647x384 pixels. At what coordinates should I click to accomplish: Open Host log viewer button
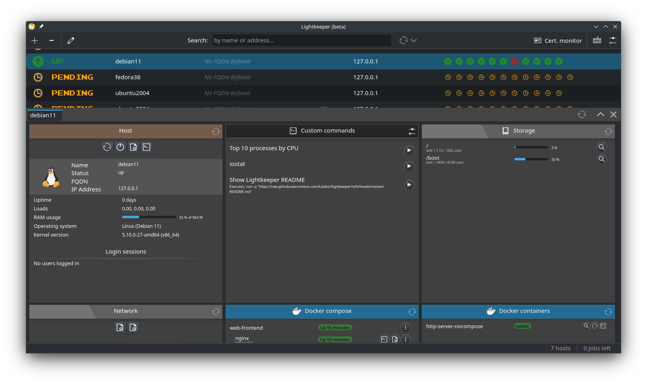tap(134, 147)
